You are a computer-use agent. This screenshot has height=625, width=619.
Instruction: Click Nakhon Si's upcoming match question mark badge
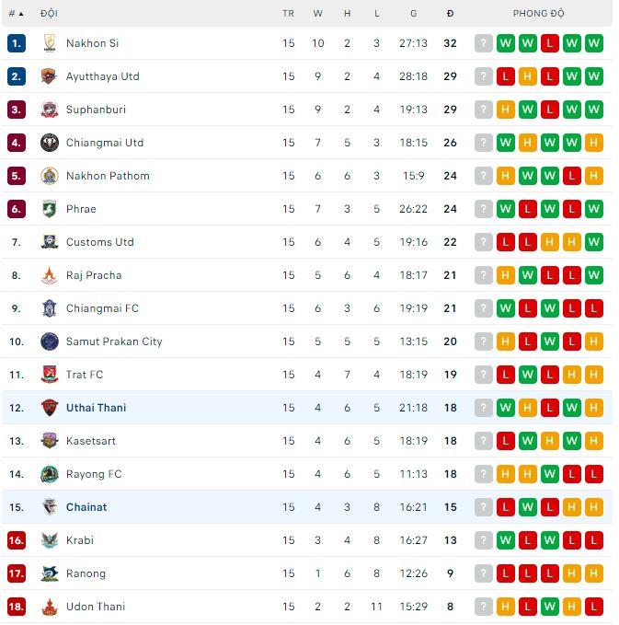coord(484,43)
